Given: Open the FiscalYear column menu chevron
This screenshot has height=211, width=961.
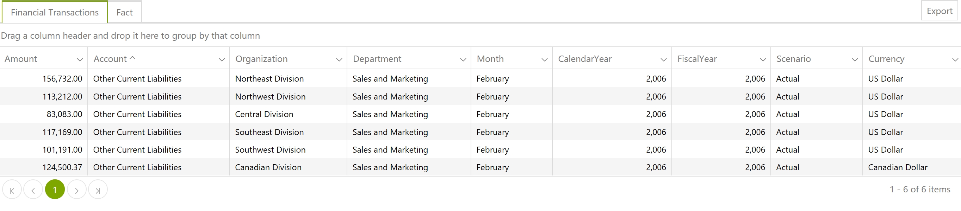Looking at the screenshot, I should pyautogui.click(x=763, y=59).
